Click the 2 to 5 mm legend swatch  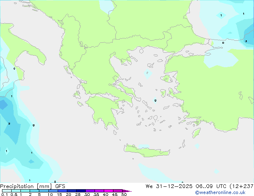coord(34,191)
